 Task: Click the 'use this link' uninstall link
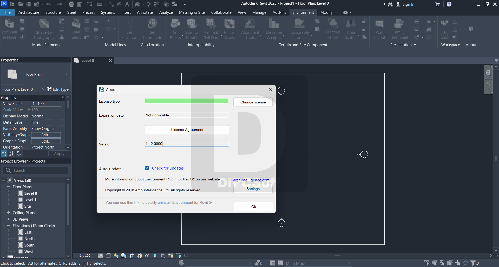129,203
